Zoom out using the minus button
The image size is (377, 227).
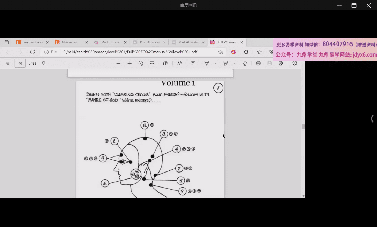click(118, 63)
